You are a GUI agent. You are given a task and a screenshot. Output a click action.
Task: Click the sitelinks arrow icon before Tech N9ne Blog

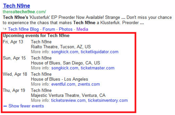coord(5,29)
